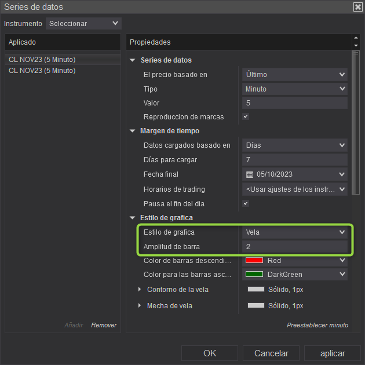Open the Tipo Minuto dropdown
Viewport: 365px width, 365px height.
(294, 89)
